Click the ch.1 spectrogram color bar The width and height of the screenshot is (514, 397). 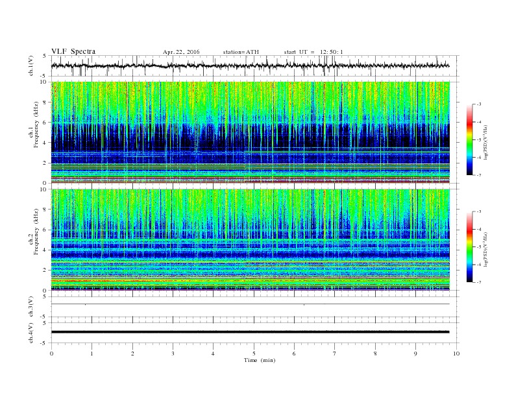(x=469, y=139)
